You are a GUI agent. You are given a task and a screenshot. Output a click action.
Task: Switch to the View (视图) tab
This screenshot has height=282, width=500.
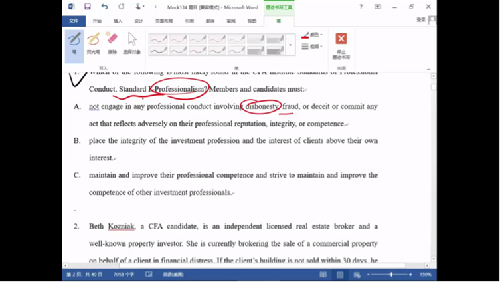click(x=252, y=21)
